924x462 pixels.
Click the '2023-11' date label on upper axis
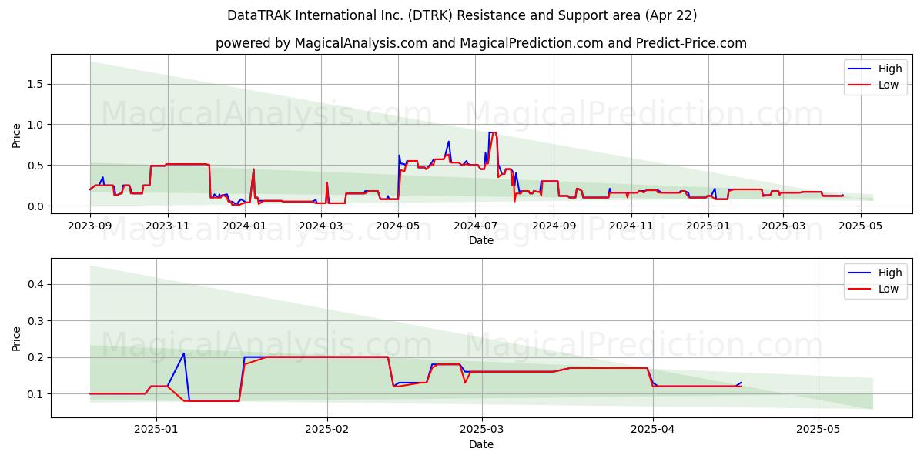(x=168, y=226)
